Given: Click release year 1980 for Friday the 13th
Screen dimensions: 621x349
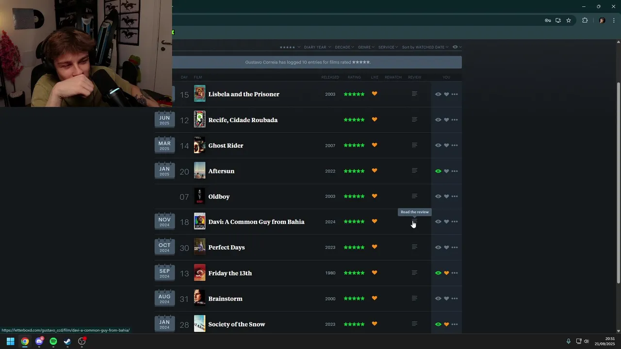Looking at the screenshot, I should coord(330,273).
